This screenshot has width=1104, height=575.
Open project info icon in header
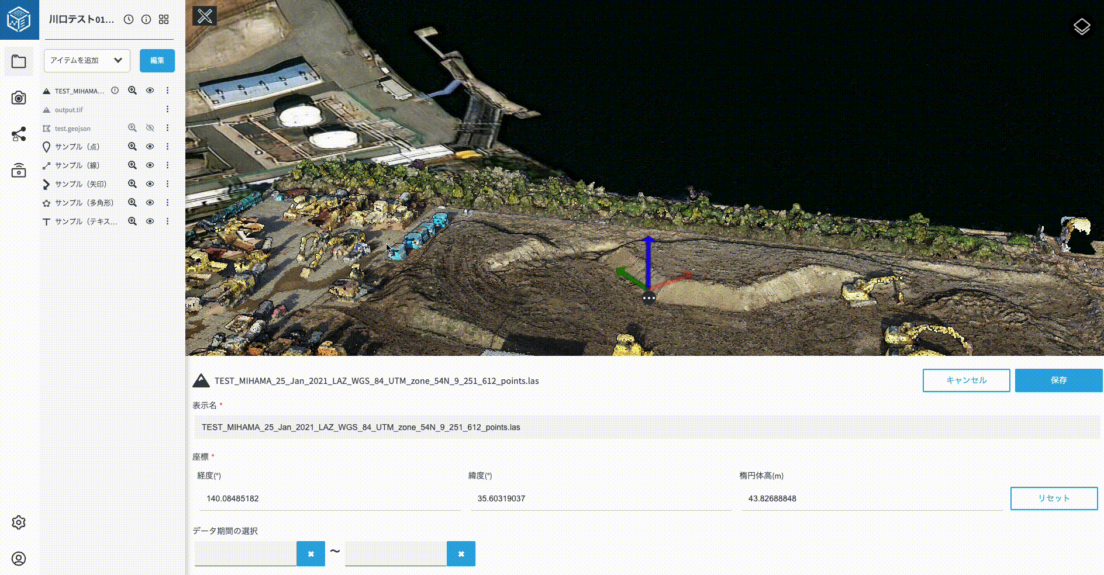point(146,19)
